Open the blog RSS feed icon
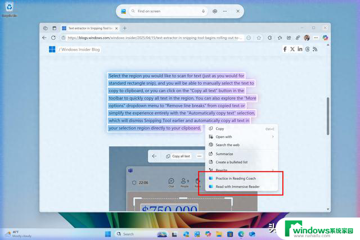 (315, 49)
